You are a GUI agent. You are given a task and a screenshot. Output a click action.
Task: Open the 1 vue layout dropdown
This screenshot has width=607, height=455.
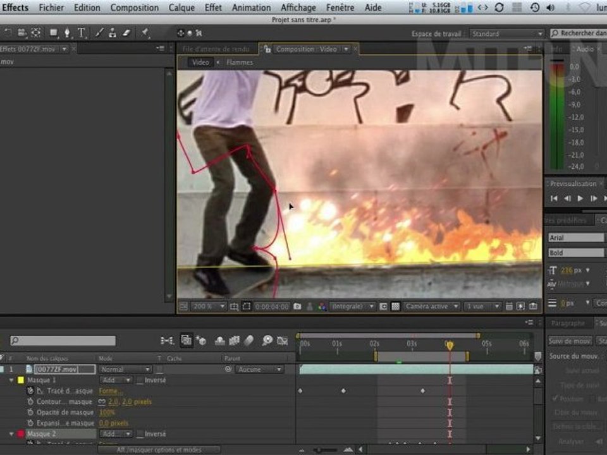tap(482, 306)
